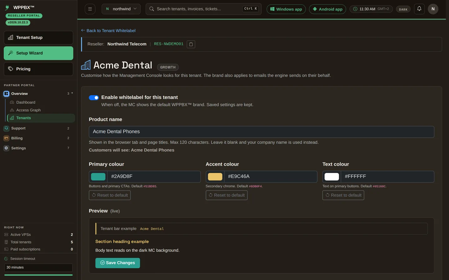This screenshot has height=280, width=449.
Task: Open the Pricing page
Action: [38, 69]
